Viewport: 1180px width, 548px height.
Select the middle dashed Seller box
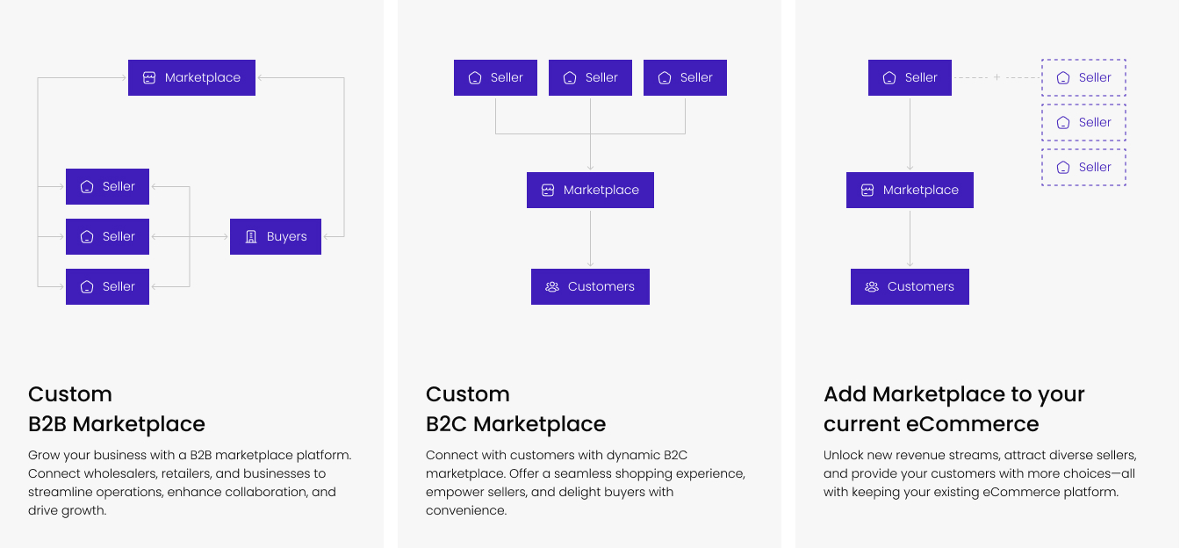pos(1083,122)
